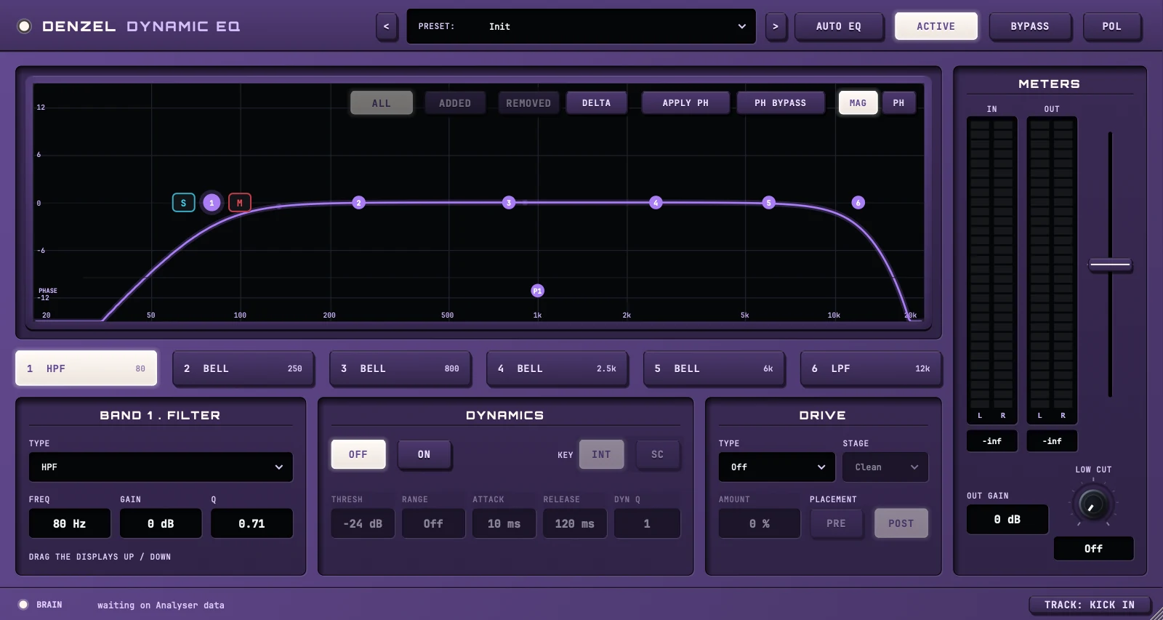Screen dimensions: 1163x620
Task: Click the APPLY PH button
Action: click(685, 103)
